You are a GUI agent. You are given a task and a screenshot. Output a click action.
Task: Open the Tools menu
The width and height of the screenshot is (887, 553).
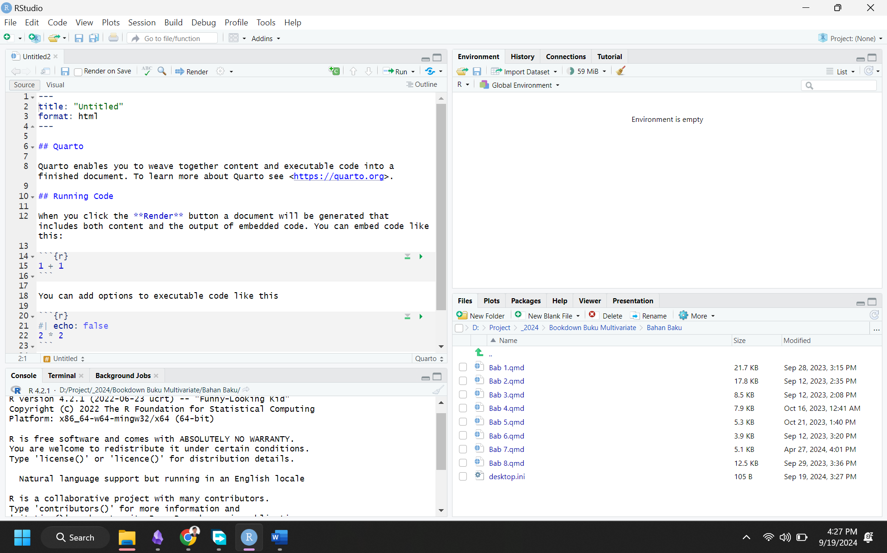tap(266, 22)
